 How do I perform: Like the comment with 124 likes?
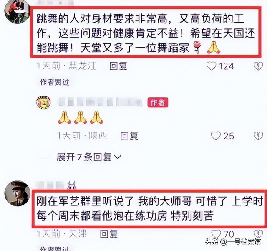[x=212, y=66]
